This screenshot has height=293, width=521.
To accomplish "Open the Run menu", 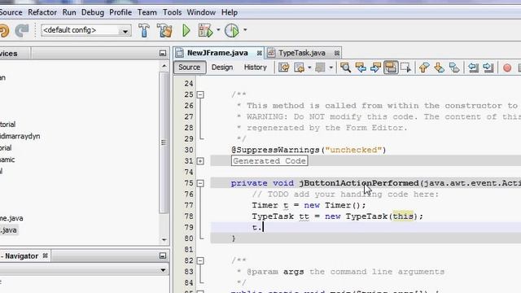I will (69, 13).
